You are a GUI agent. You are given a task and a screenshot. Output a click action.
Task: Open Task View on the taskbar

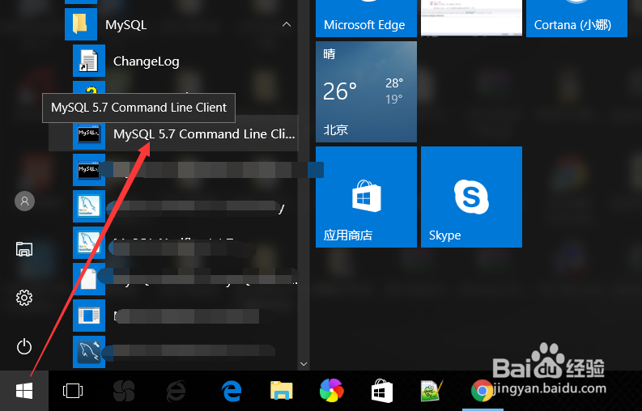click(x=73, y=391)
